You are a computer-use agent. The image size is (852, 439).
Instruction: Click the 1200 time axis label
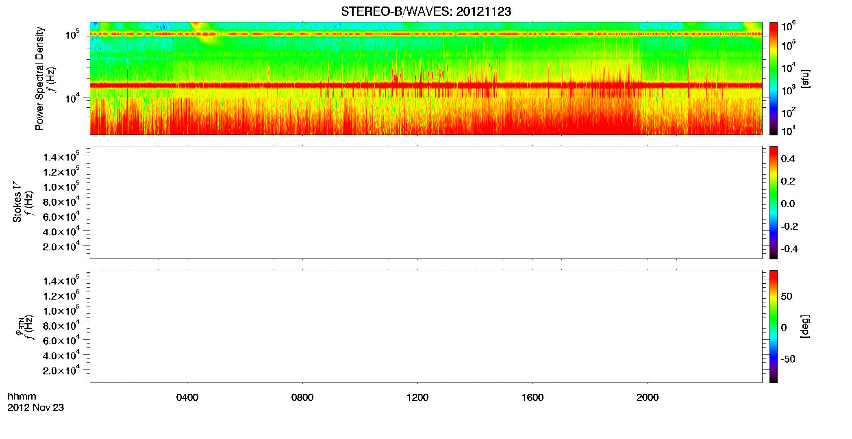[x=417, y=398]
